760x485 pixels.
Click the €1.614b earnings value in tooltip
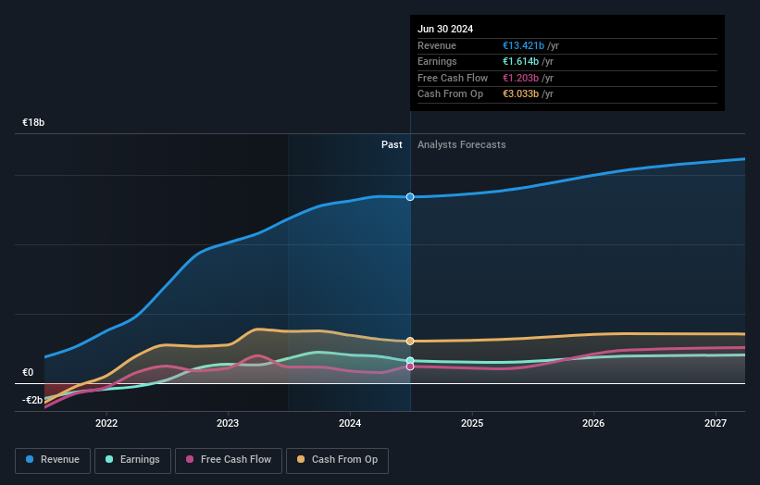[x=520, y=61]
